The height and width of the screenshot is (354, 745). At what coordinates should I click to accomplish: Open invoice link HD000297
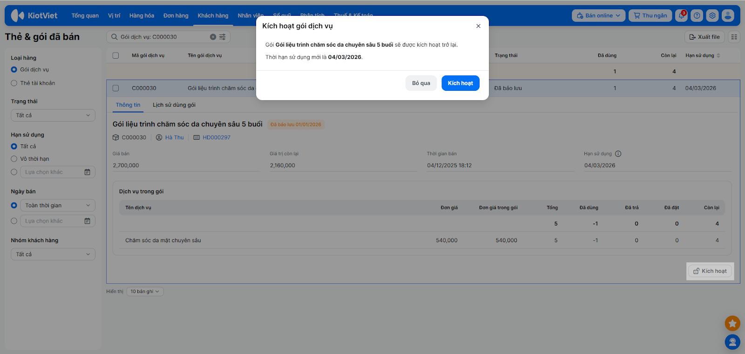click(x=217, y=137)
